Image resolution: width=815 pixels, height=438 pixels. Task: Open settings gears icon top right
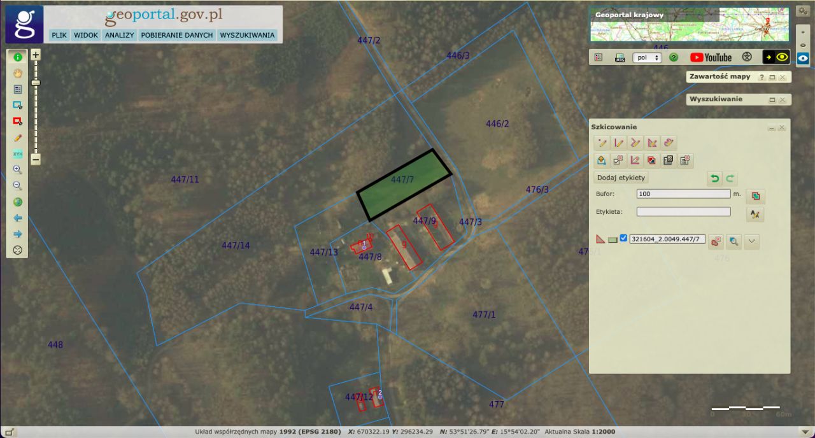(802, 11)
